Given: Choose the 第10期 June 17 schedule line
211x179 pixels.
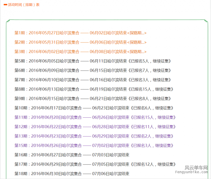Looking at the screenshot, I should click(x=95, y=108).
